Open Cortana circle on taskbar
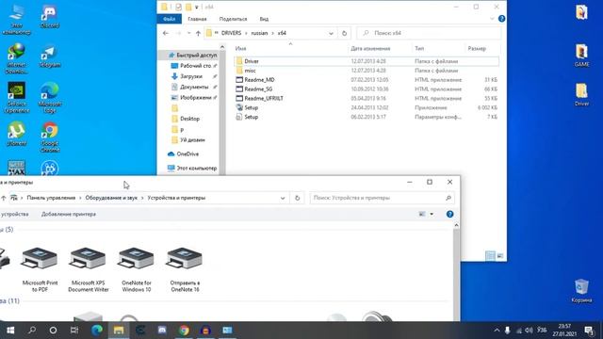This screenshot has height=339, width=603. coord(53,331)
